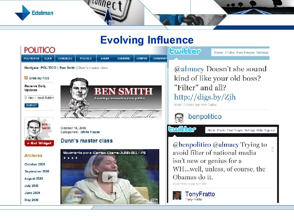294x220 pixels.
Task: Select the POLITICO 44 tab
Action: point(31,58)
